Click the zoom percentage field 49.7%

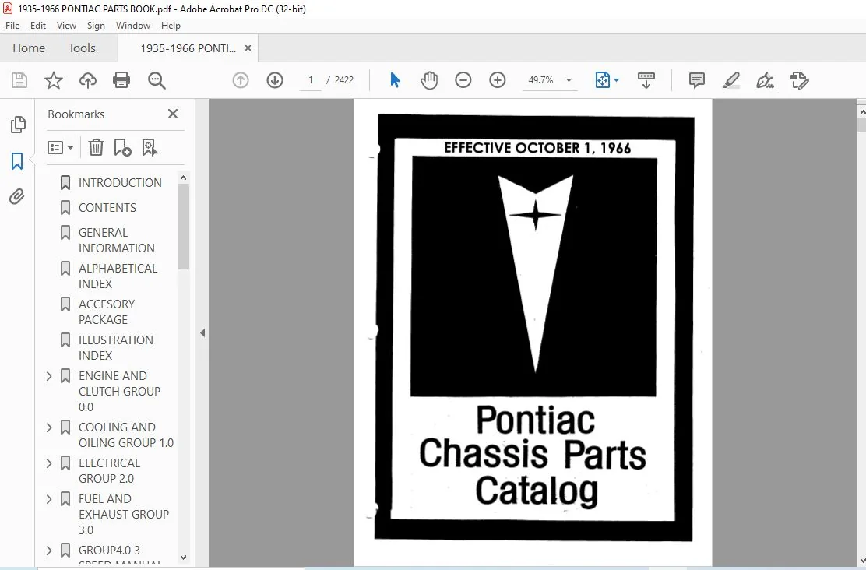(540, 80)
